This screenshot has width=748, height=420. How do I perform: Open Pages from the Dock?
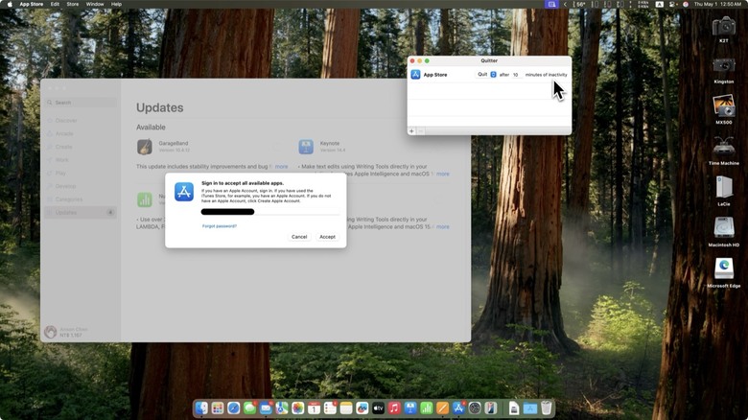(x=442, y=408)
